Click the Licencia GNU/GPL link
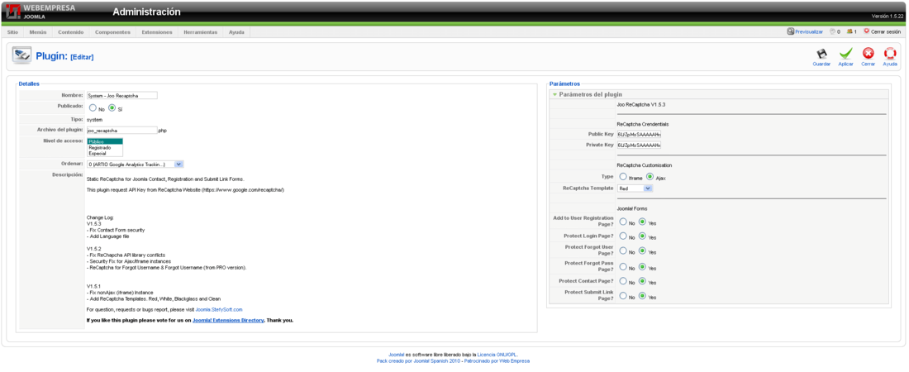The height and width of the screenshot is (372, 909). click(x=498, y=354)
